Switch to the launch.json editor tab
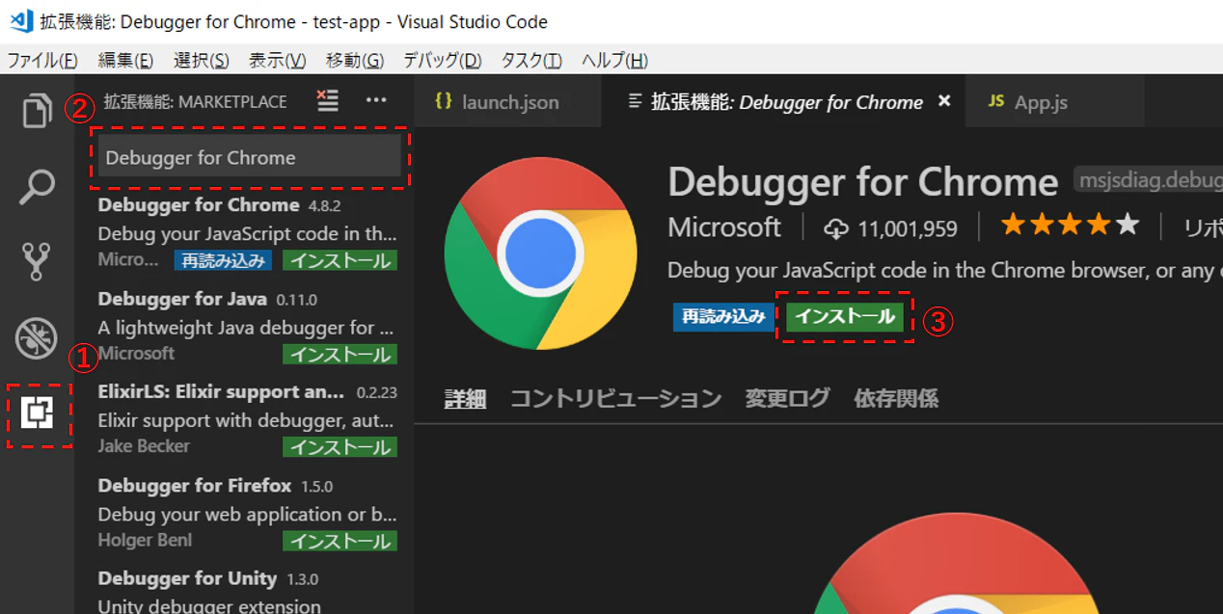The image size is (1223, 614). pyautogui.click(x=507, y=101)
